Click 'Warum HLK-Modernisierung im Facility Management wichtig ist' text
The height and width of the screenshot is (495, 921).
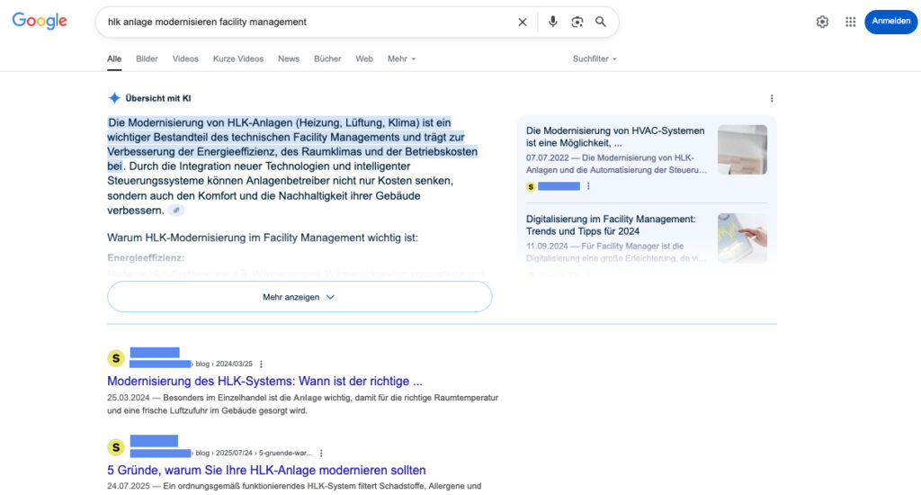click(x=262, y=238)
